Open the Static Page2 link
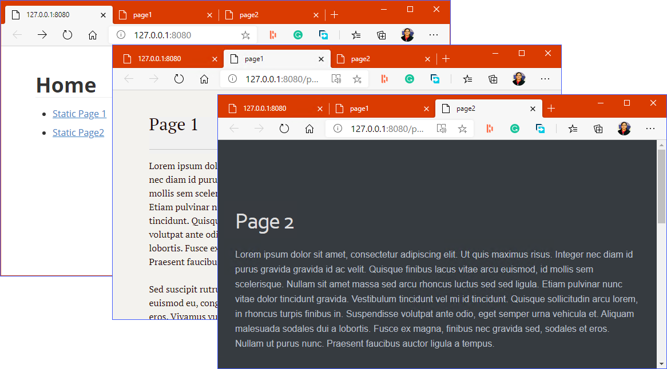 78,133
